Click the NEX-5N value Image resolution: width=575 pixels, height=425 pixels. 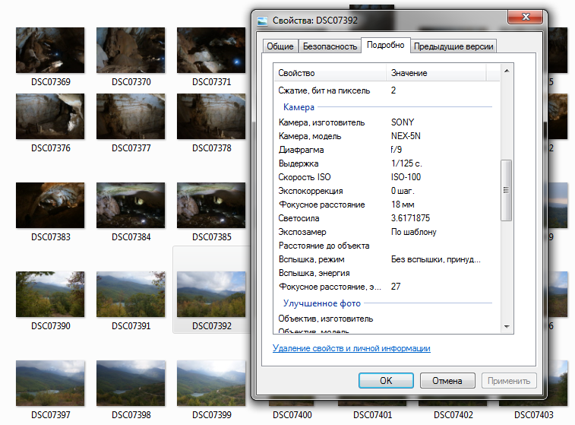pyautogui.click(x=406, y=136)
